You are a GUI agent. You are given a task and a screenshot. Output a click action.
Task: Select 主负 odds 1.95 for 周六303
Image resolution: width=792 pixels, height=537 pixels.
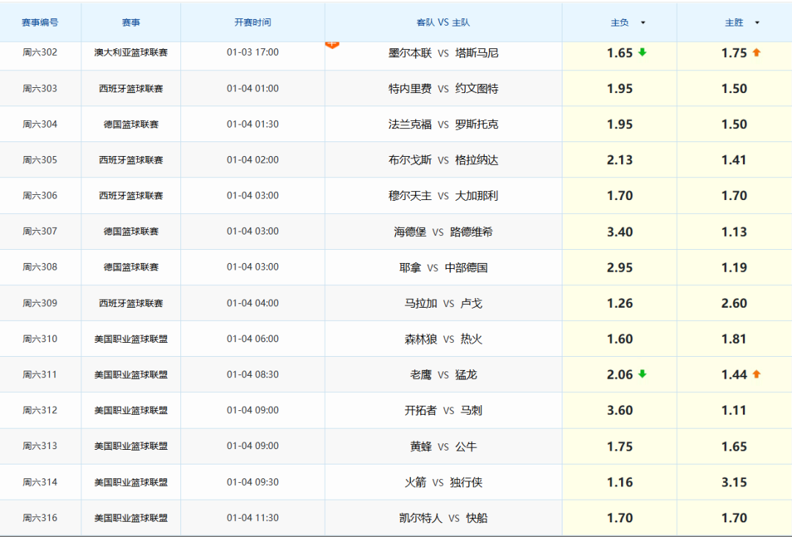pyautogui.click(x=620, y=89)
